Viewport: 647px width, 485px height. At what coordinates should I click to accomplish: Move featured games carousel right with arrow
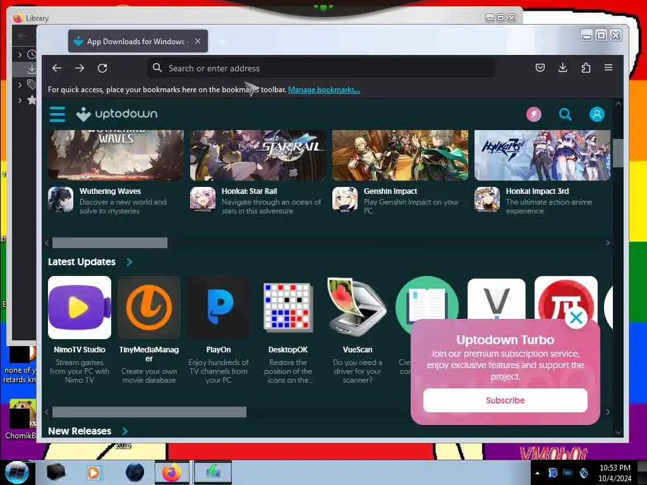608,243
